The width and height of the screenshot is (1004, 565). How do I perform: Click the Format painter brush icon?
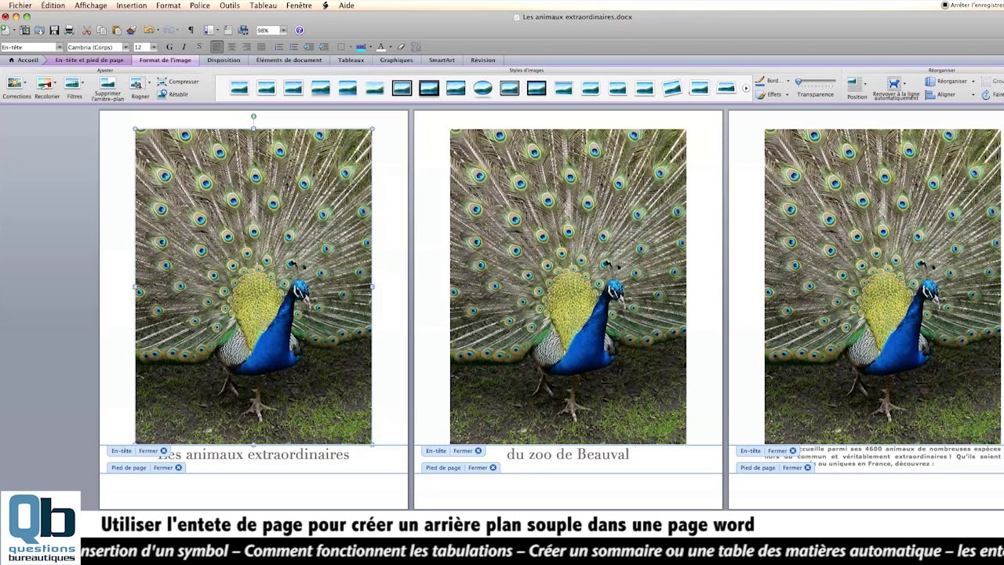click(x=131, y=30)
